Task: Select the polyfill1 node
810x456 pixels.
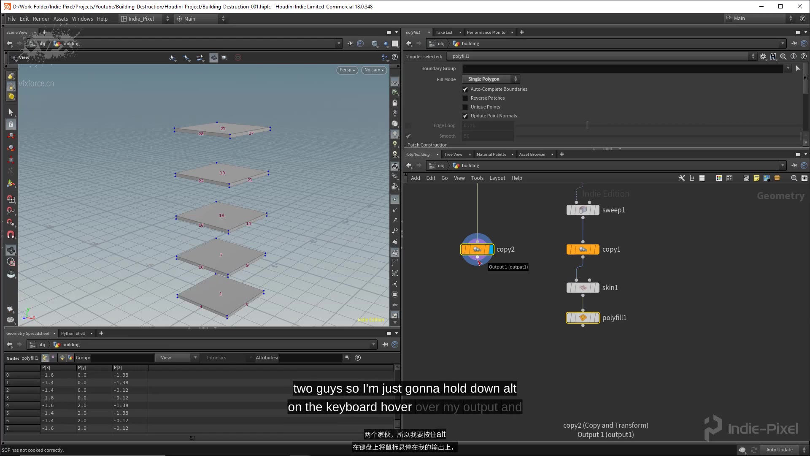Action: pyautogui.click(x=583, y=318)
